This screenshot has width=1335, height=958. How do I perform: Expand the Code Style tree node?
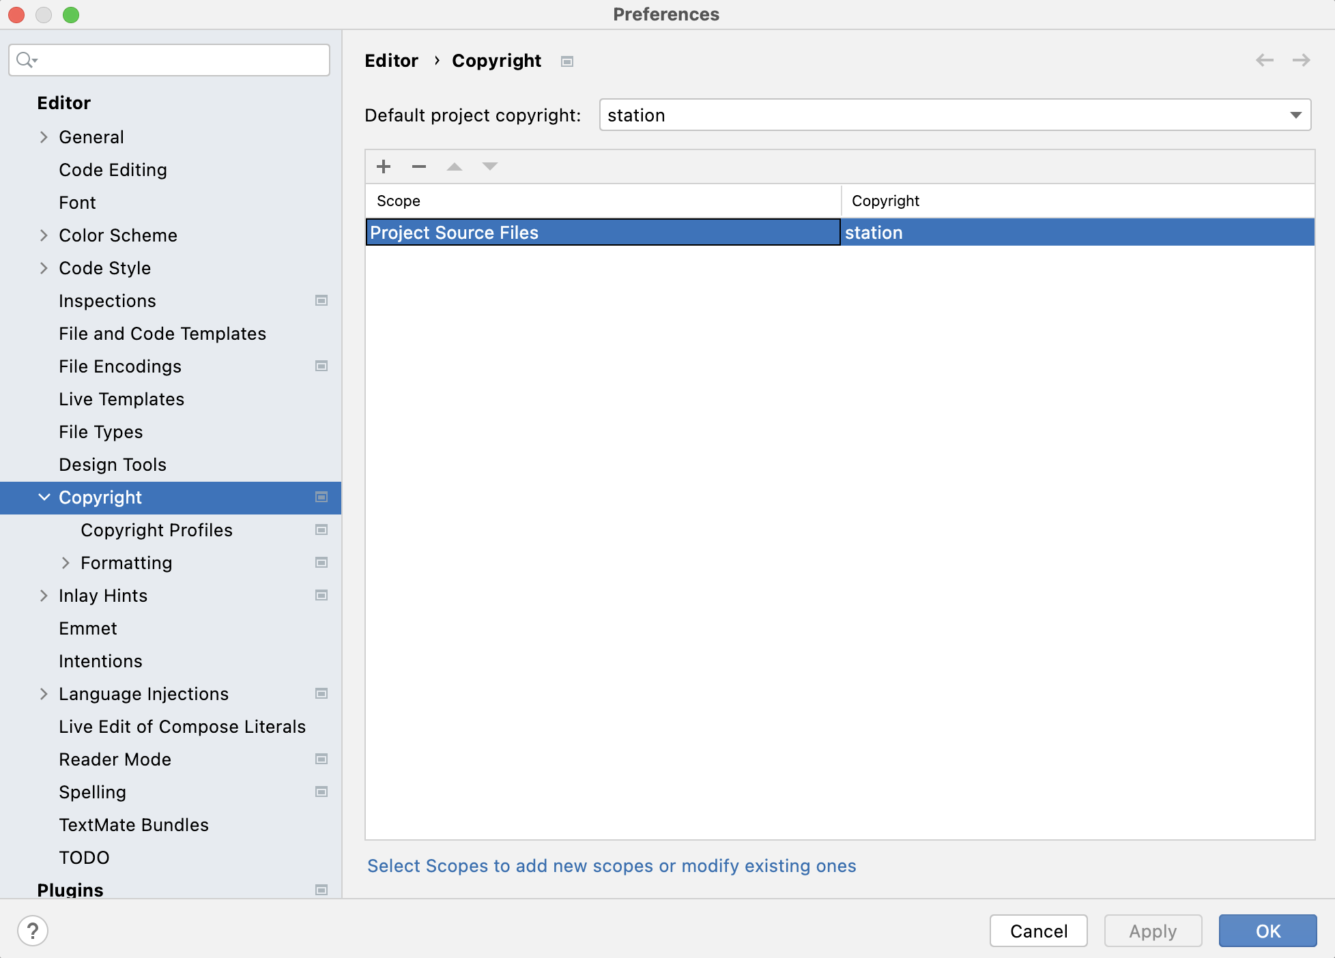(44, 268)
